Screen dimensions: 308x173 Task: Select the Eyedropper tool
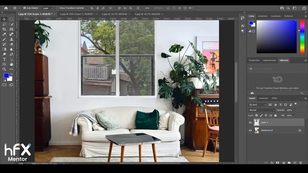pyautogui.click(x=4, y=34)
